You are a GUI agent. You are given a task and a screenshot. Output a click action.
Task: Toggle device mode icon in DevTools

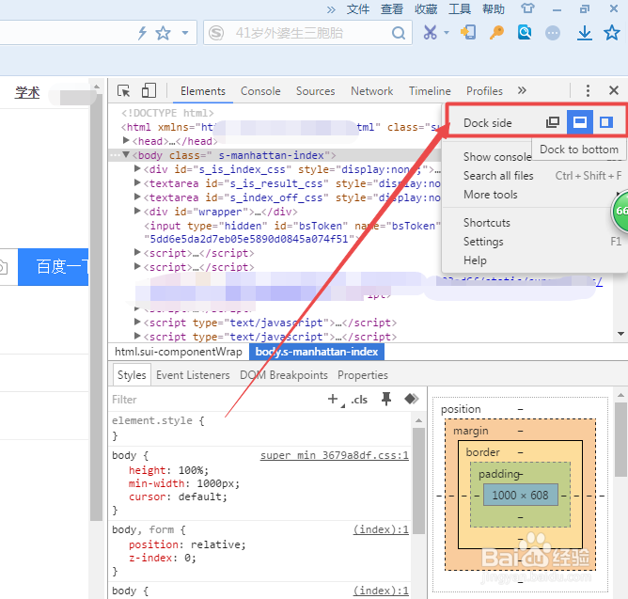(x=149, y=90)
